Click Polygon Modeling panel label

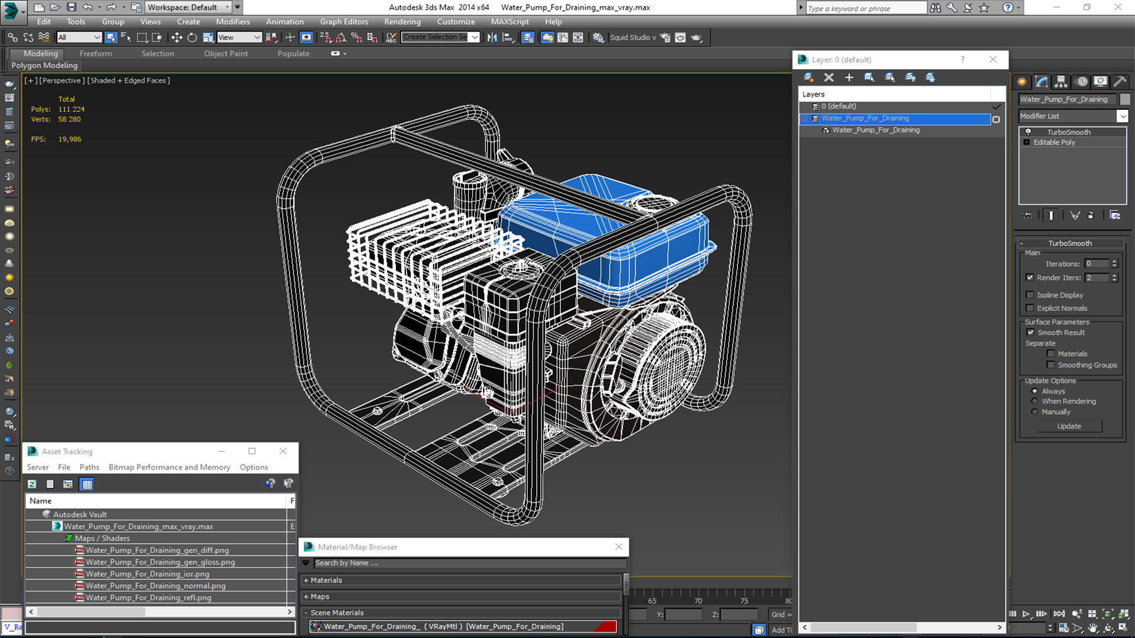[44, 66]
